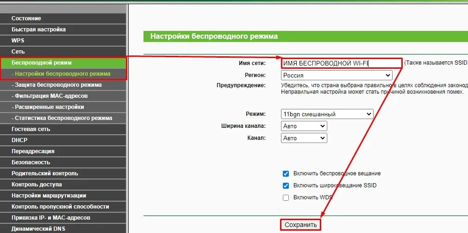Open Контроль пропускной способности section
Viewport: 468px width, 233px height.
point(63,207)
